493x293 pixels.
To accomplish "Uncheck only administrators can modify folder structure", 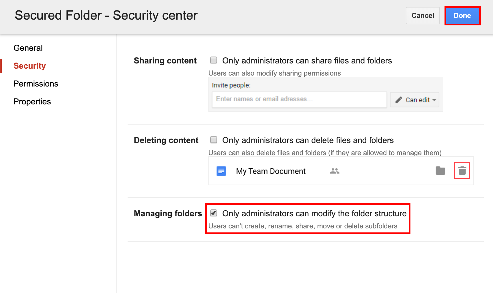I will pyautogui.click(x=214, y=213).
